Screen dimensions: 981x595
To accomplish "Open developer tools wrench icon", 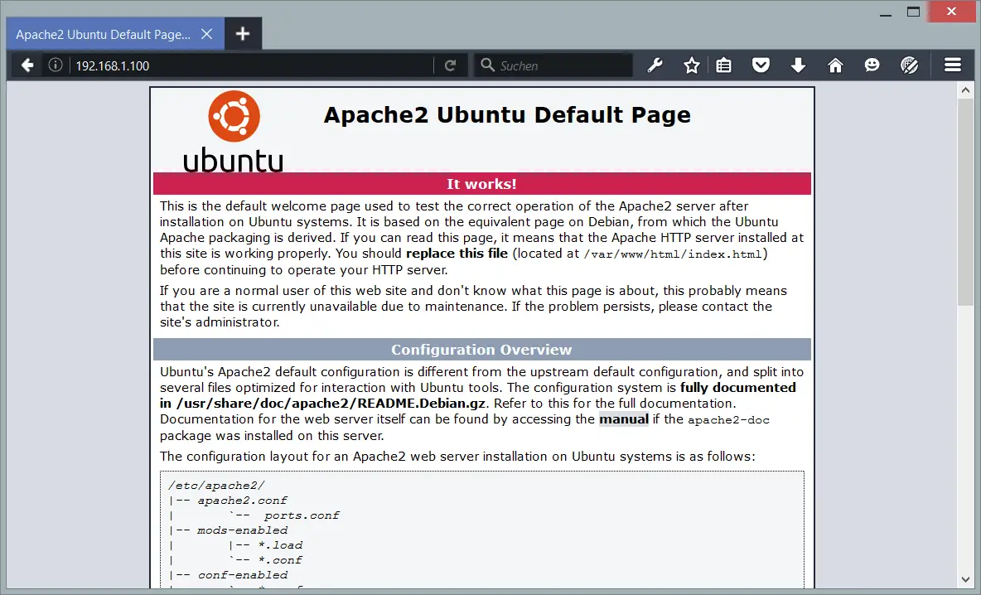I will point(655,65).
